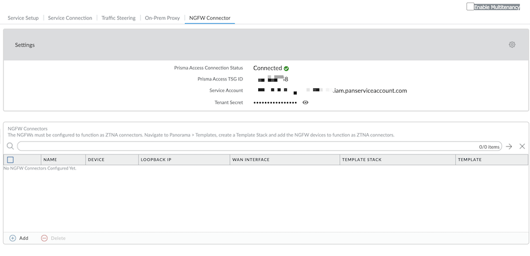Screen dimensions: 530x256
Task: Open the Settings gear icon
Action: [512, 45]
